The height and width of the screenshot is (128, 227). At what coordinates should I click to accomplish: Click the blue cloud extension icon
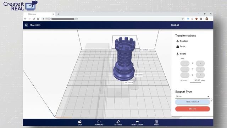(x=188, y=19)
